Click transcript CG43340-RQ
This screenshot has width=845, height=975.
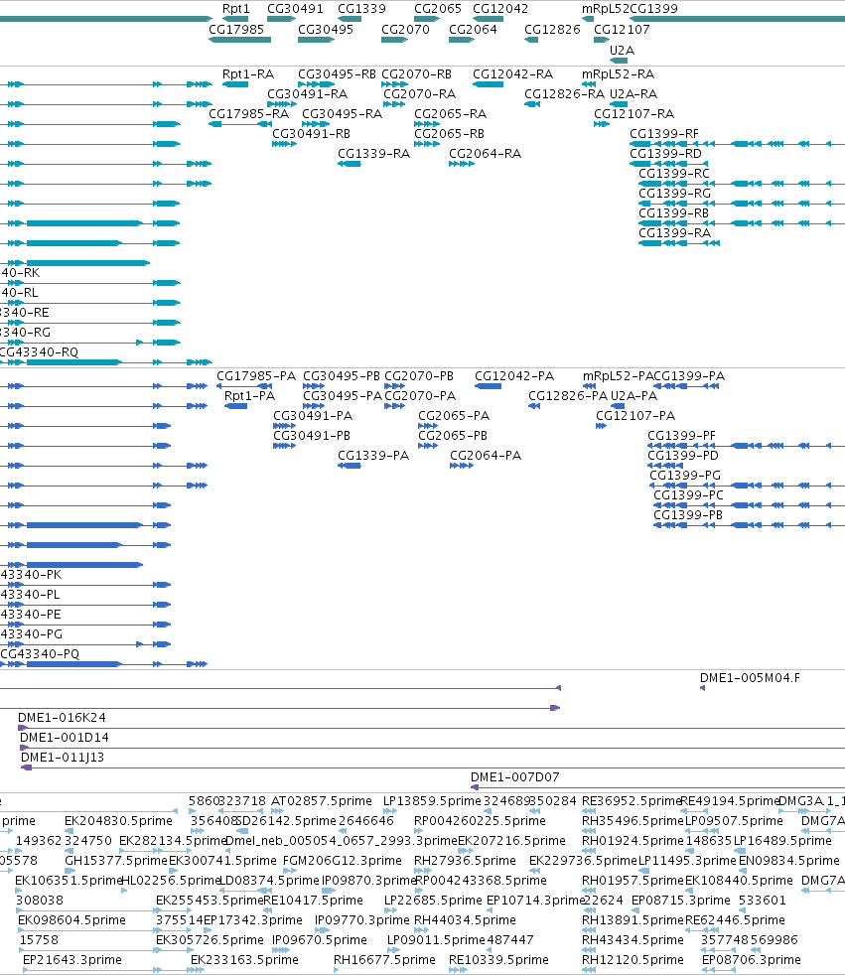point(39,351)
